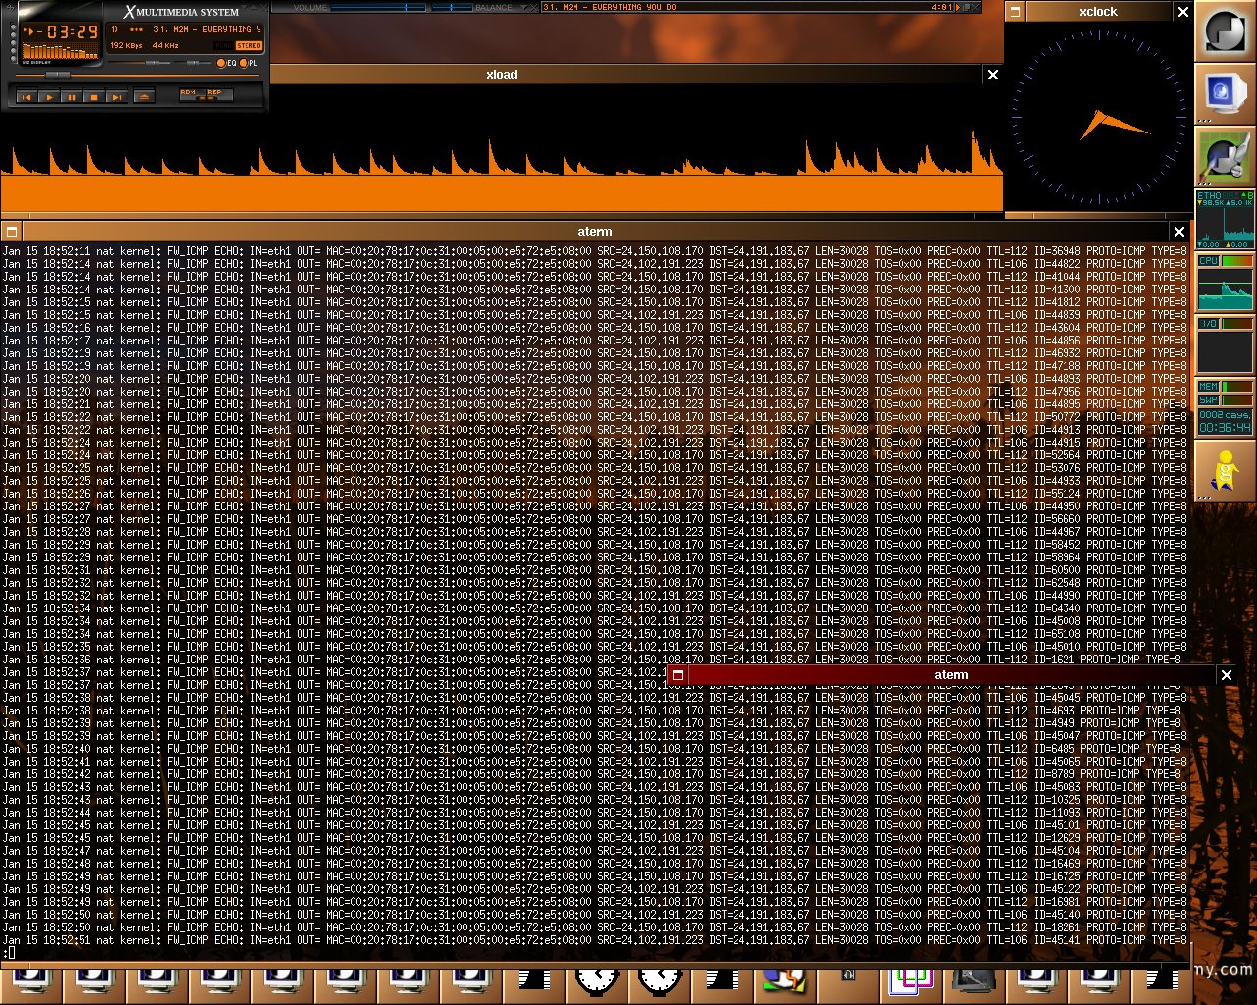Open Window Maker preferences dock icon
Image resolution: width=1257 pixels, height=1005 pixels.
point(1225,157)
